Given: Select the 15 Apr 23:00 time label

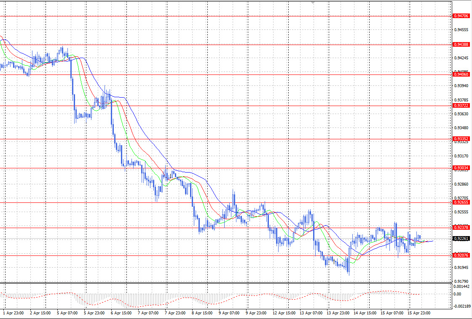Looking at the screenshot, I should 419,313.
